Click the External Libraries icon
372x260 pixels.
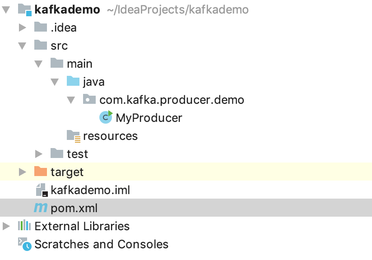pyautogui.click(x=24, y=226)
